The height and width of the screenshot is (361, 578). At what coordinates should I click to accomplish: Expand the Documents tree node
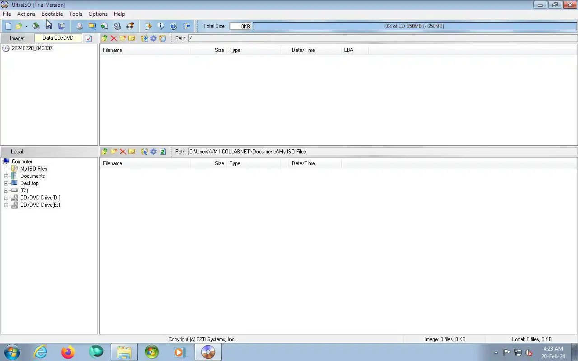click(x=6, y=176)
